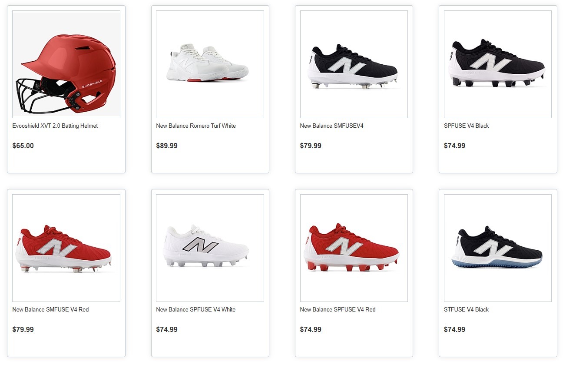Click the $79.99 price under SMFUSE V4 Red

point(23,330)
